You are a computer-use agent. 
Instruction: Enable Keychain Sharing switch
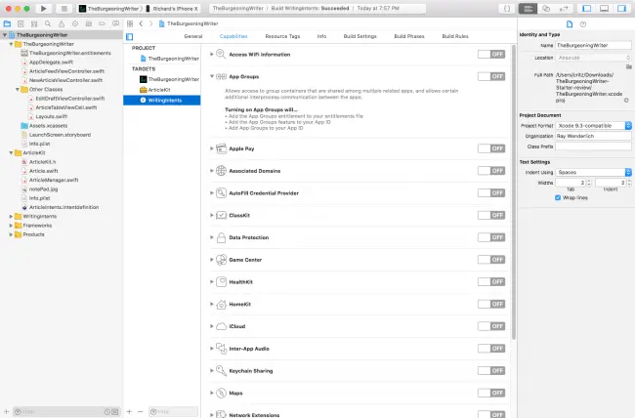[x=491, y=370]
